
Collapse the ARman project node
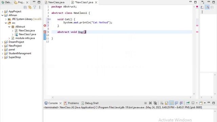[2, 15]
